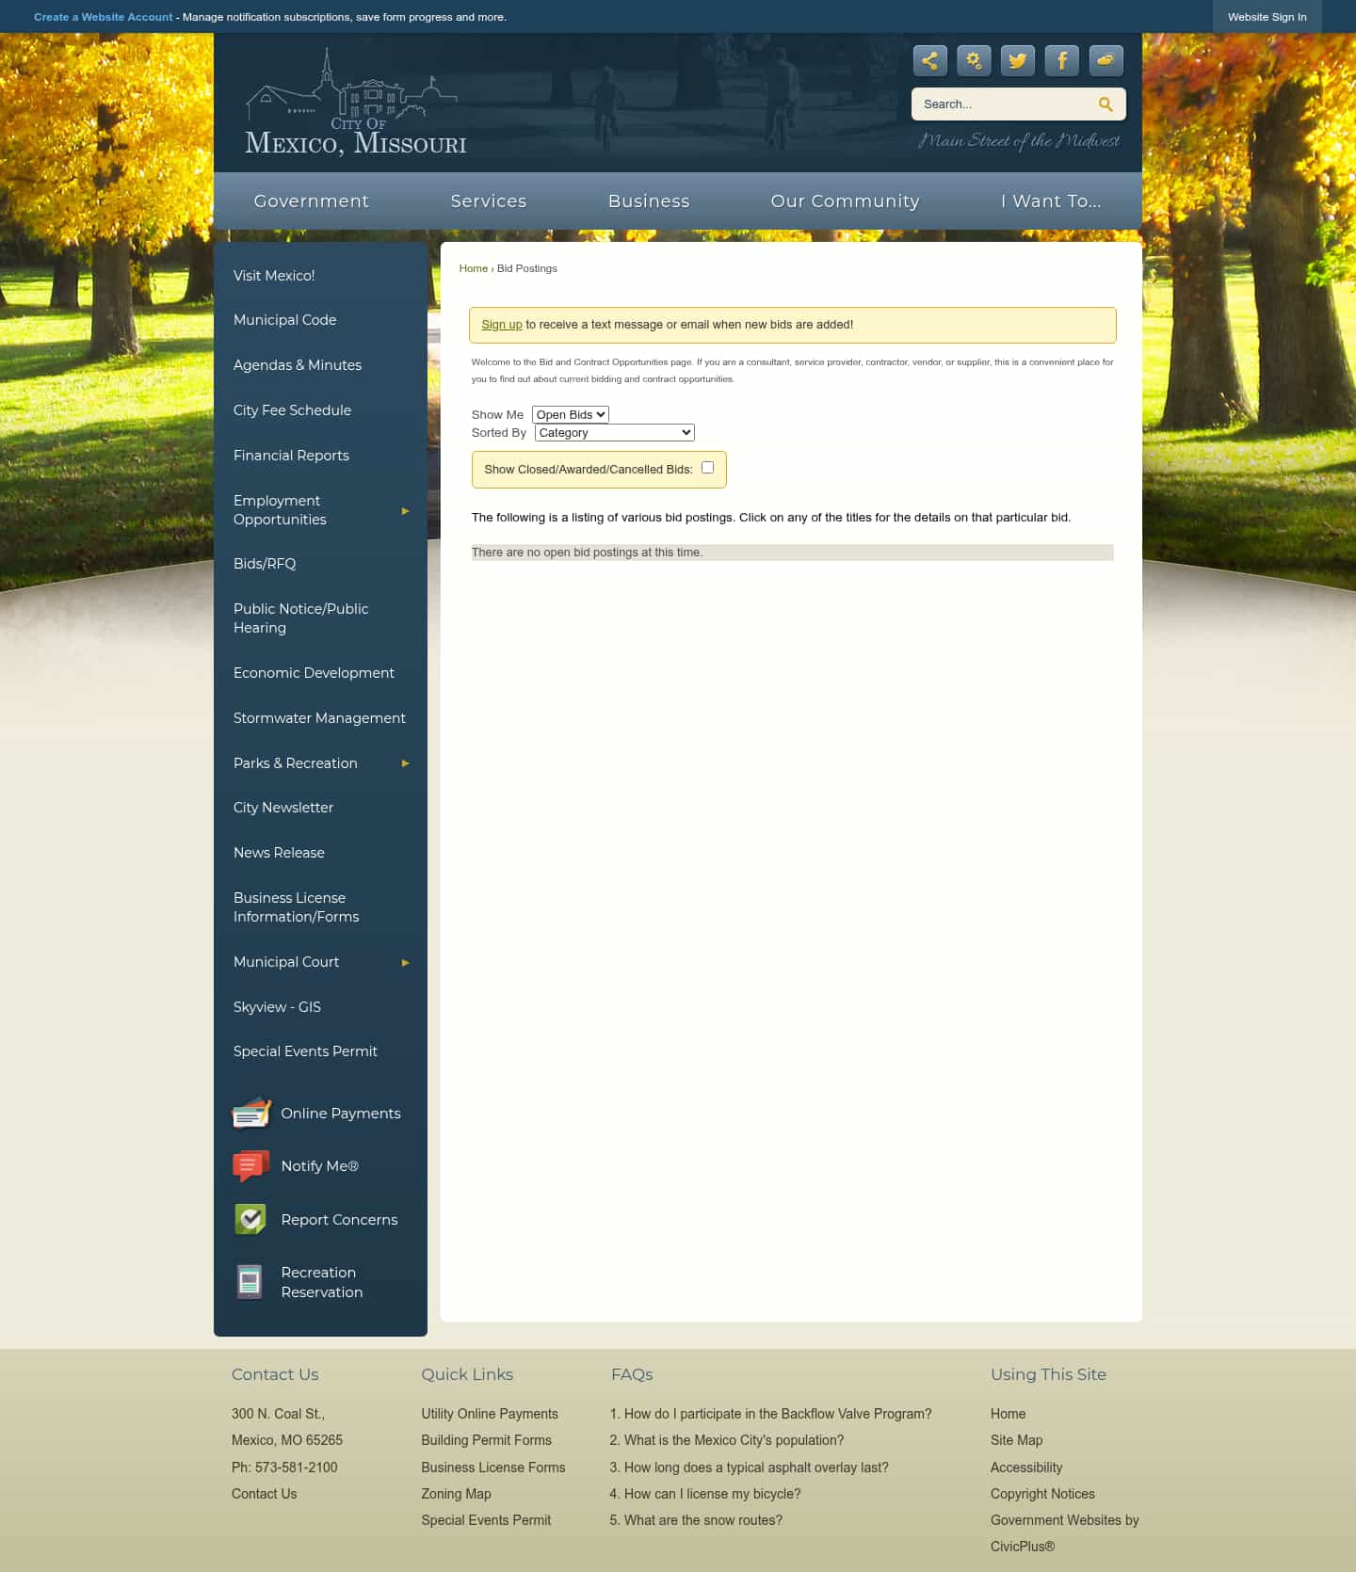Click Quick Links footer heading

(x=467, y=1374)
